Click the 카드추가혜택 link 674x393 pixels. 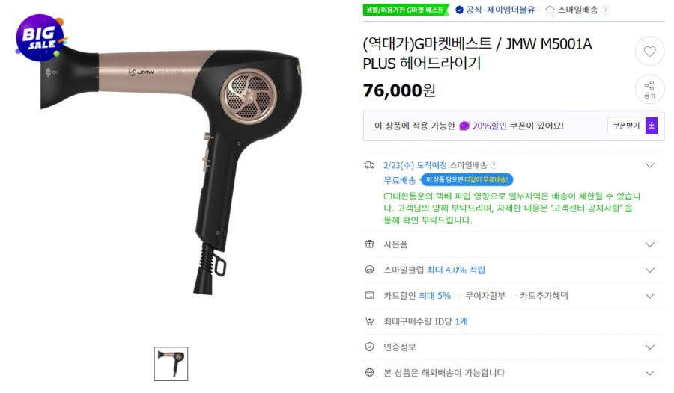point(544,296)
